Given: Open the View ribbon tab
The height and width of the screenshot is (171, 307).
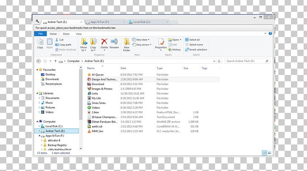Looking at the screenshot, I should point(78,34).
